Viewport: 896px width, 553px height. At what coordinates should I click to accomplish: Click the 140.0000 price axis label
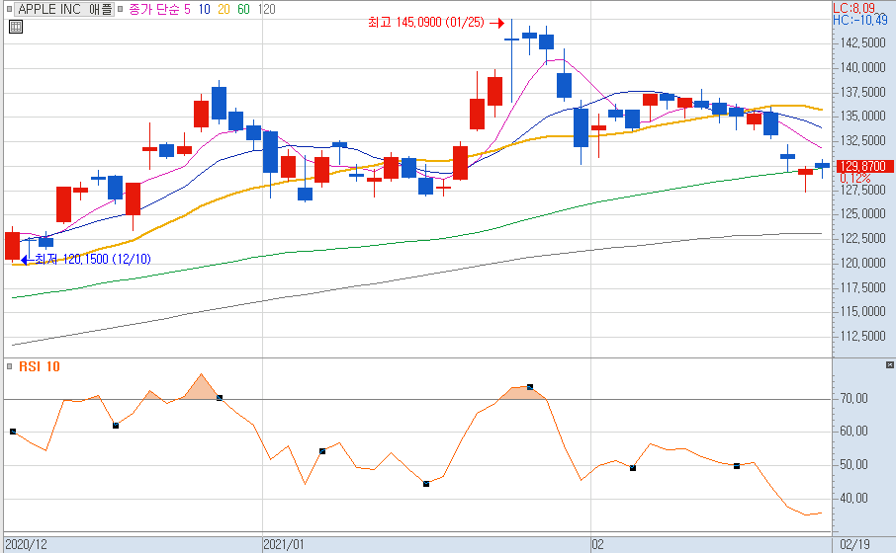click(862, 68)
